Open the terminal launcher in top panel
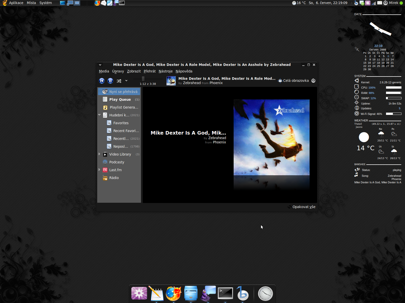 [x=122, y=3]
